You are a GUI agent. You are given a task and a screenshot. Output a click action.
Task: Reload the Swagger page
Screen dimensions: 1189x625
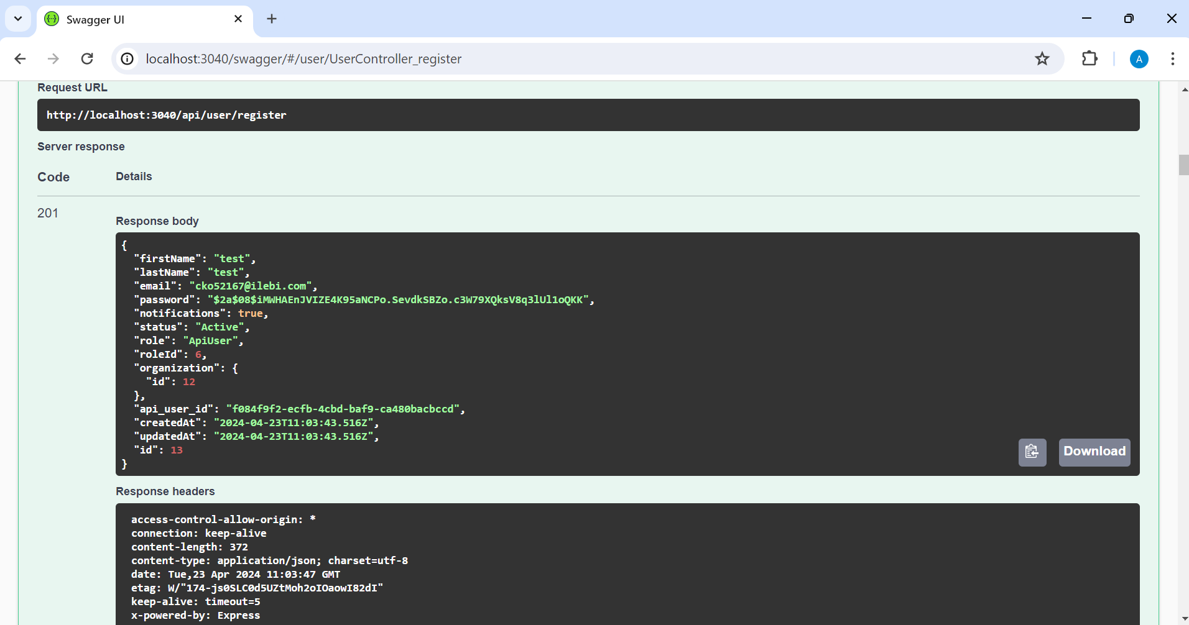pos(87,58)
